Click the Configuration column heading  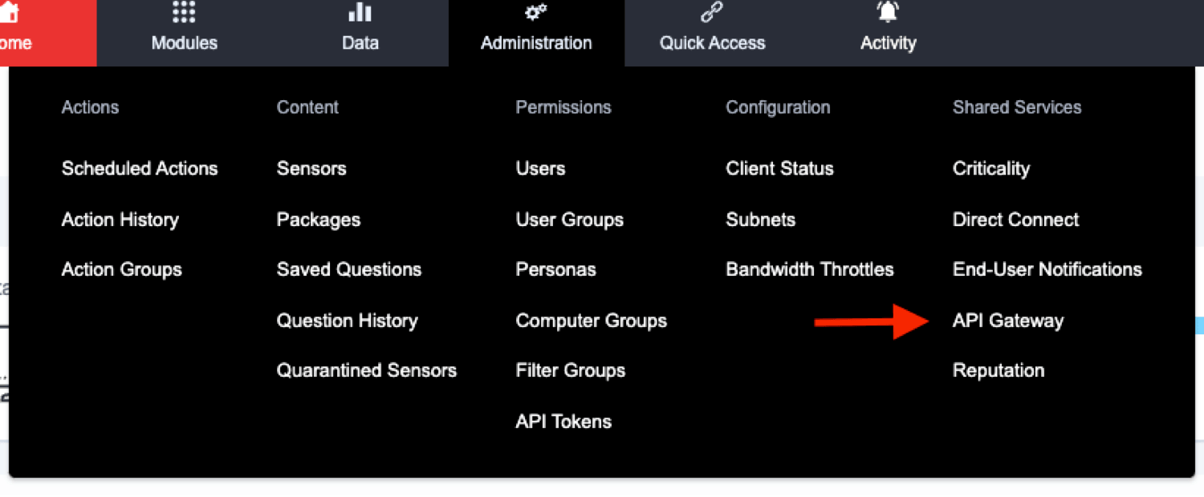coord(778,107)
